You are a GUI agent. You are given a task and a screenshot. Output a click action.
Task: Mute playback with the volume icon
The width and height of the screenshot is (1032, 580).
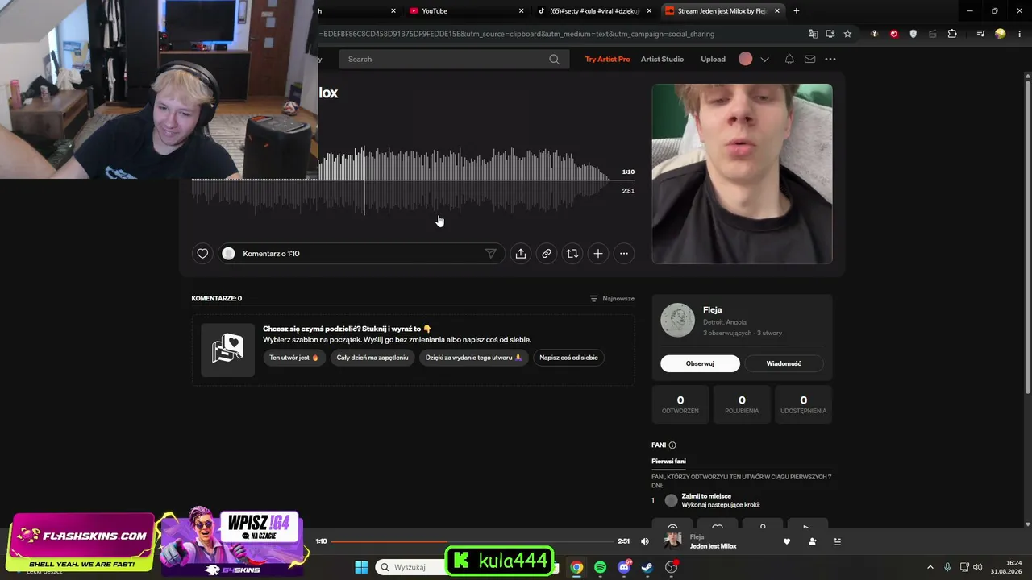click(x=644, y=541)
